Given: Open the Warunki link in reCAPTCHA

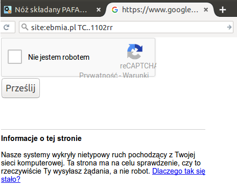Looking at the screenshot, I should pos(136,75).
